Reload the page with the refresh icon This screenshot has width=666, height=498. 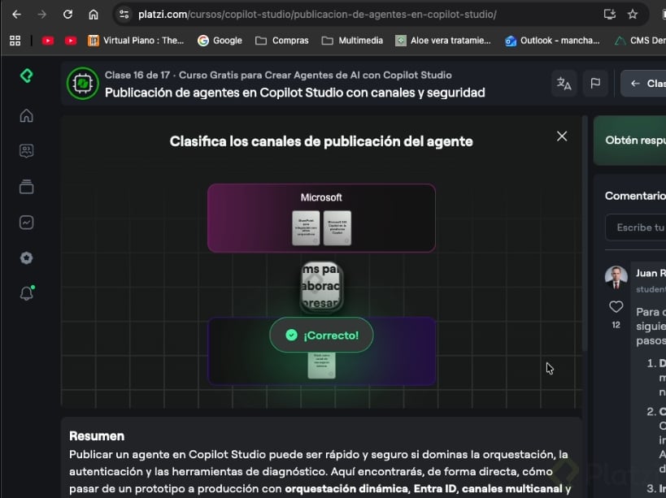(67, 15)
